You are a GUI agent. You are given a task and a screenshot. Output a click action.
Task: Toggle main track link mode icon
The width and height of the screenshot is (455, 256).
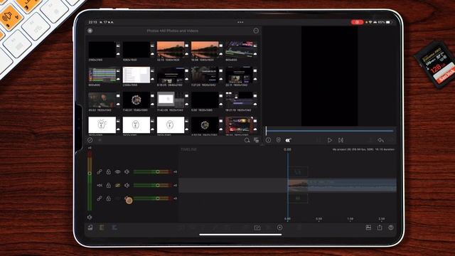click(100, 185)
